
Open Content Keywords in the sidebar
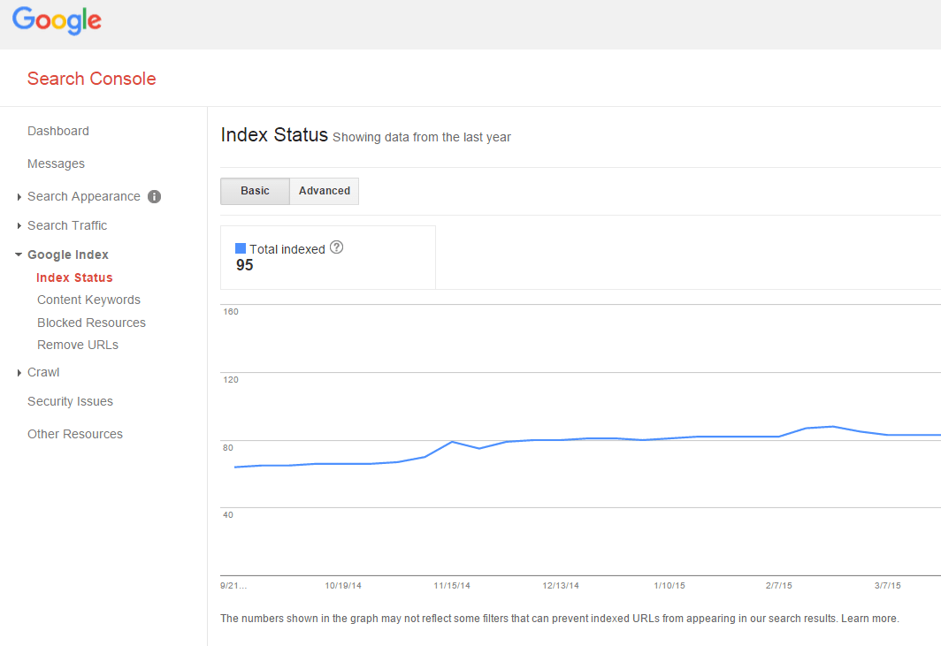[x=88, y=300]
